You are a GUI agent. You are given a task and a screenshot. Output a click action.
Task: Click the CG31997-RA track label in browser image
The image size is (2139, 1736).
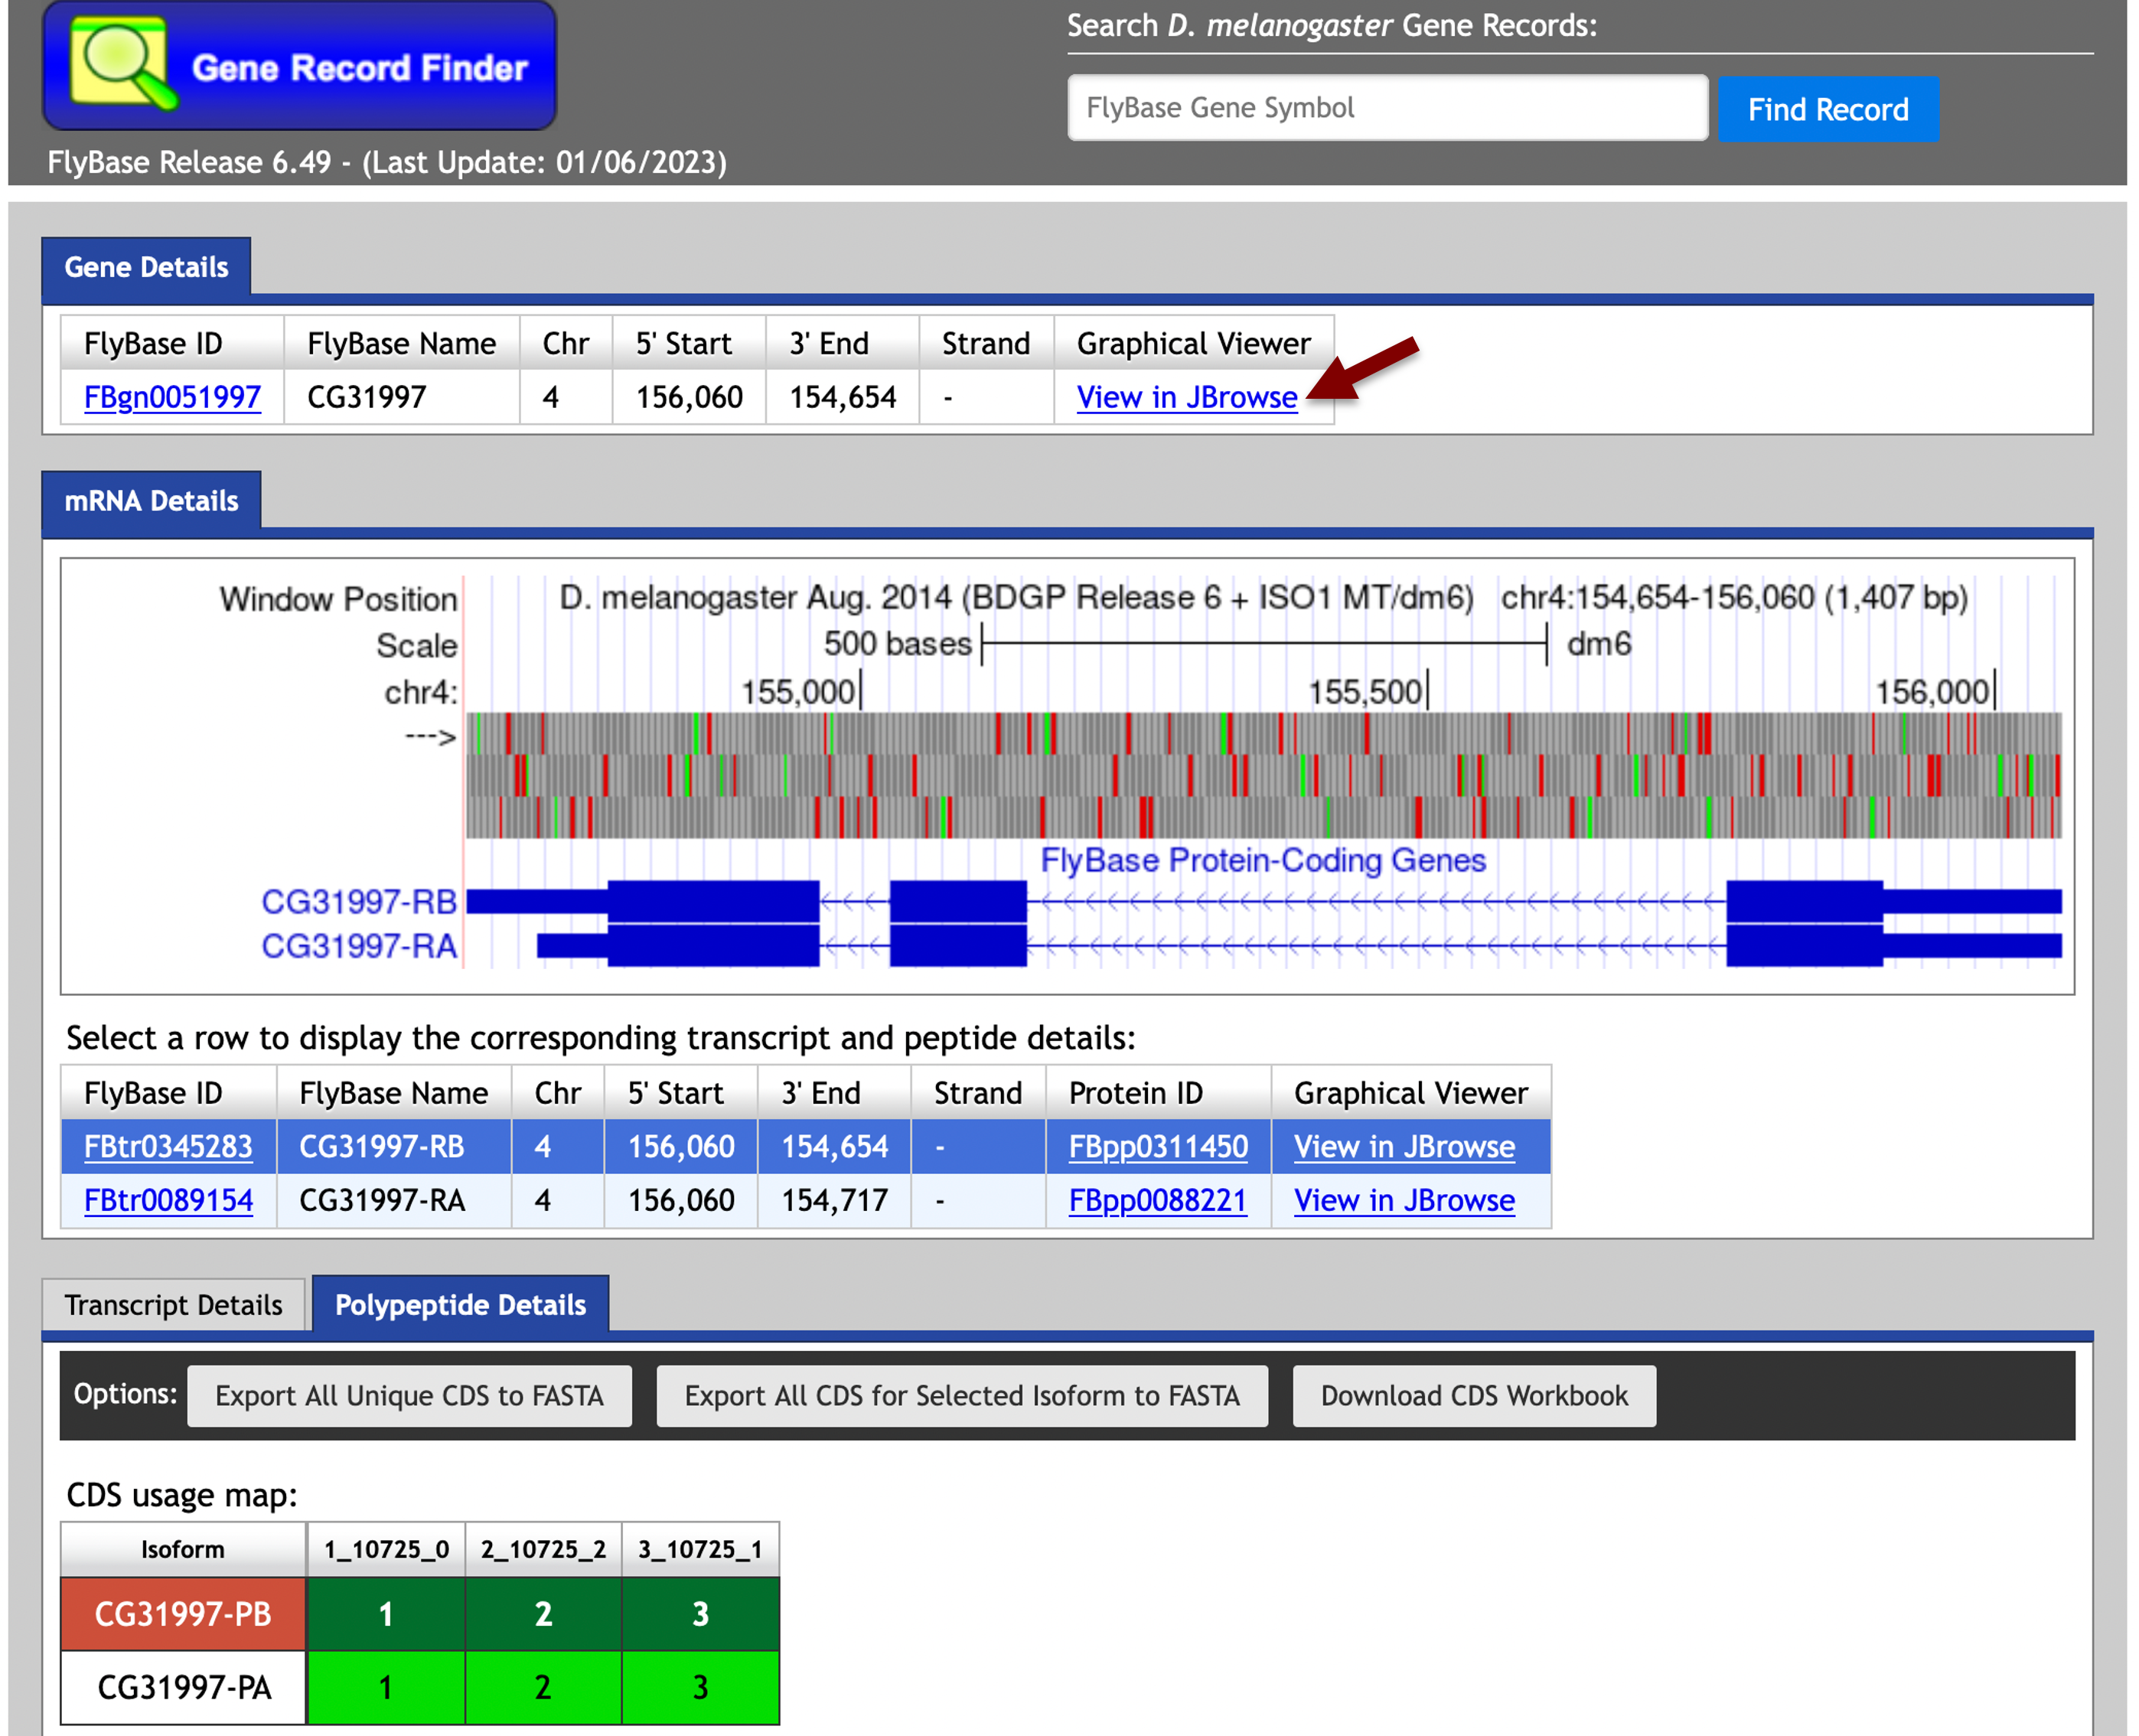click(x=359, y=946)
